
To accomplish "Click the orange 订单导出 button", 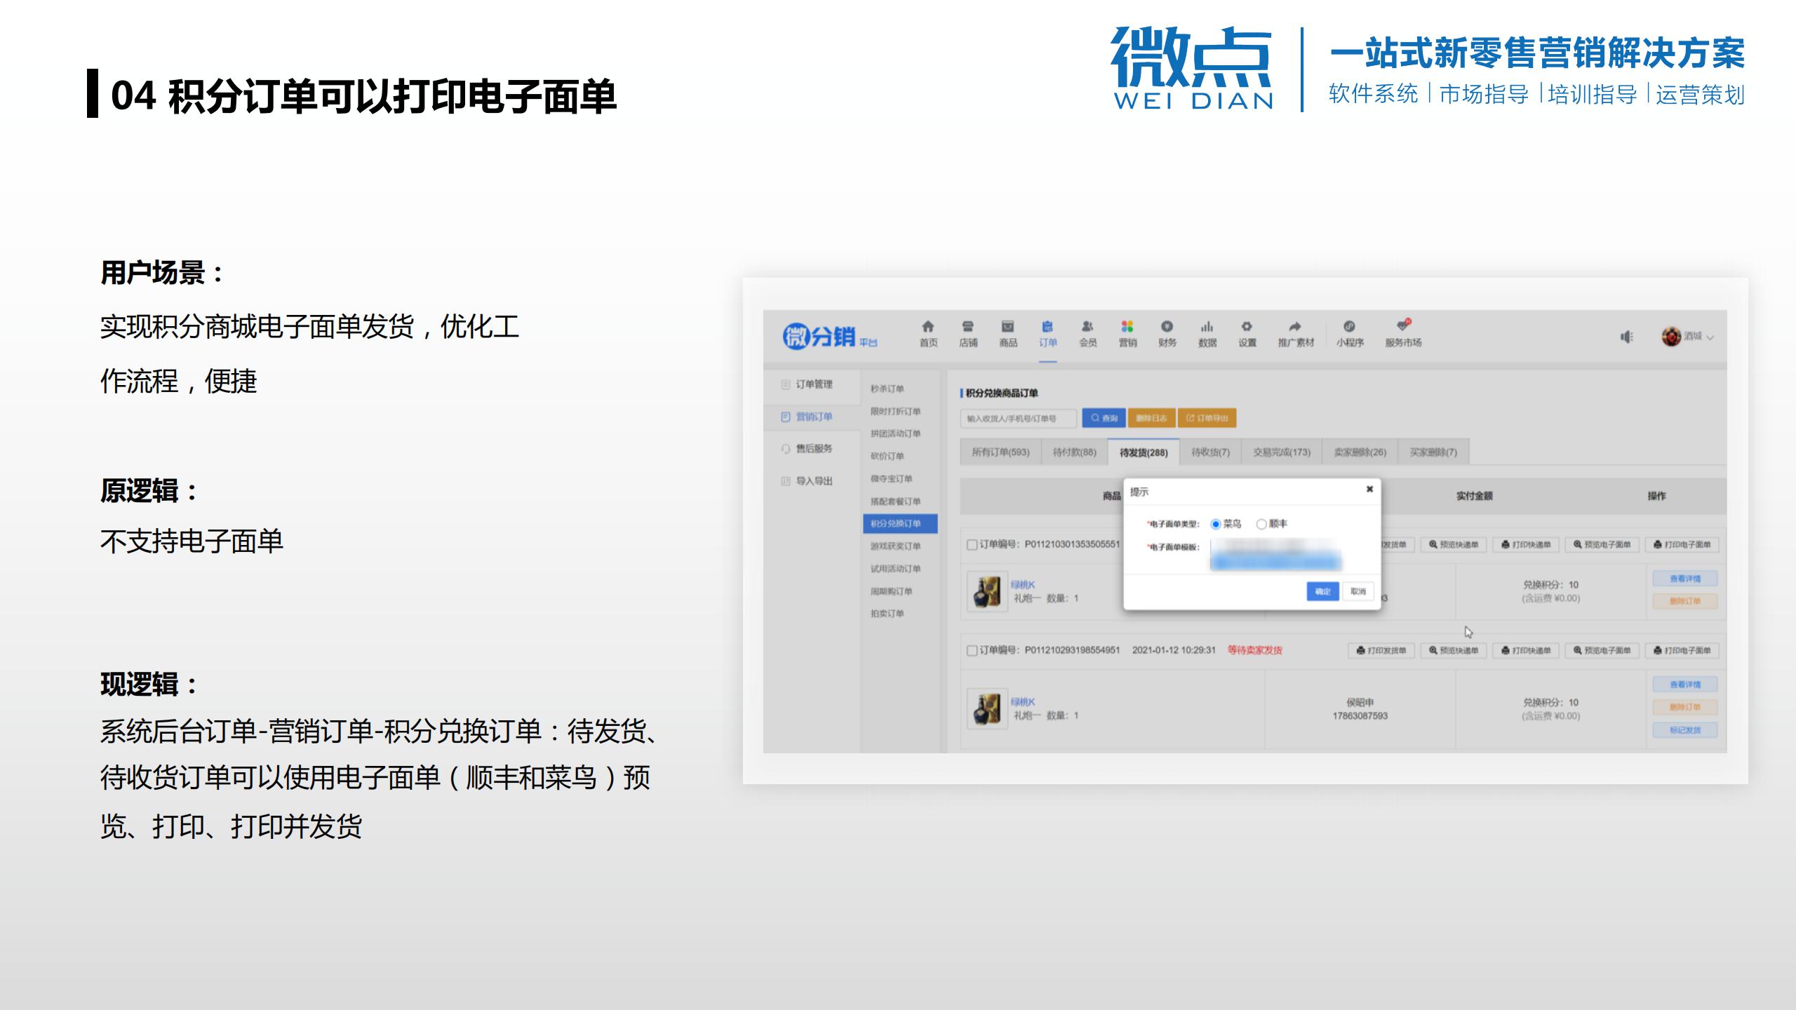I will (x=1207, y=418).
